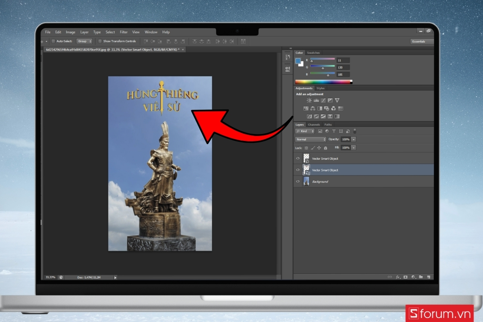Filter layers by type layers icon

coord(334,131)
